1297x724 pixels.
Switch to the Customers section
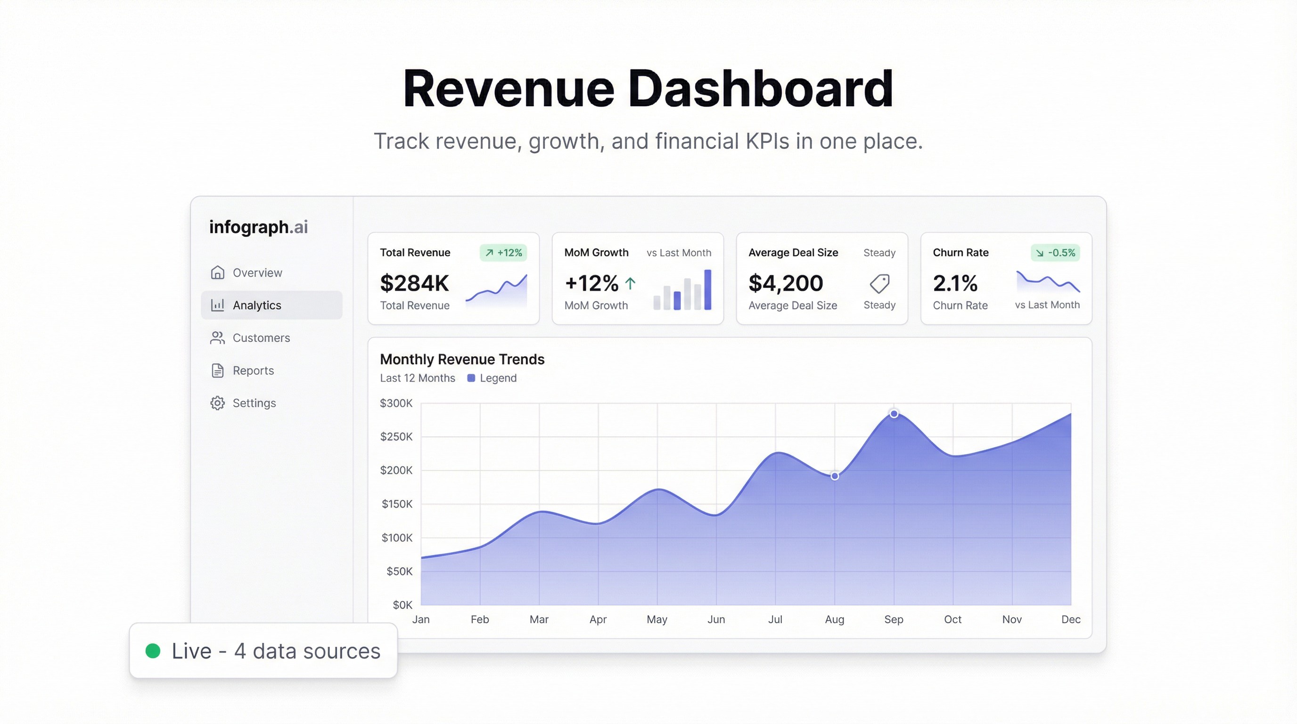click(x=261, y=338)
